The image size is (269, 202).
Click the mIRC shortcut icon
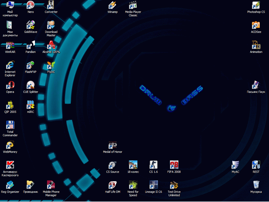(x=31, y=105)
